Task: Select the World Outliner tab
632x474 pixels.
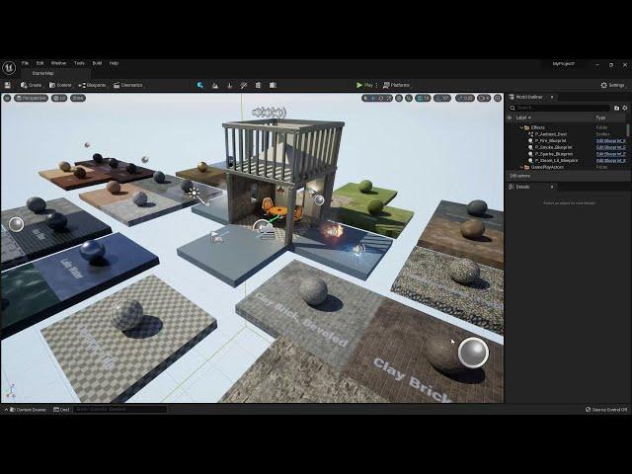Action: (529, 97)
